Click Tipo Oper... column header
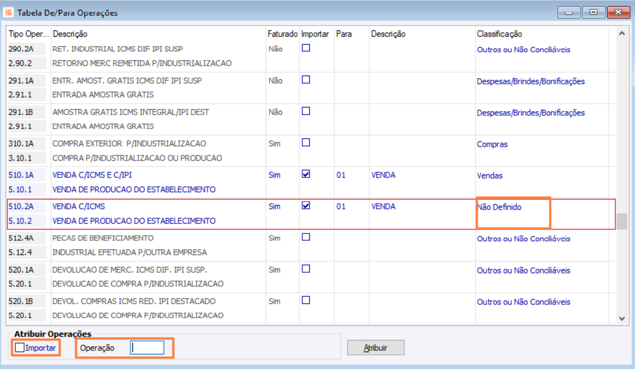This screenshot has height=369, width=635. 29,34
